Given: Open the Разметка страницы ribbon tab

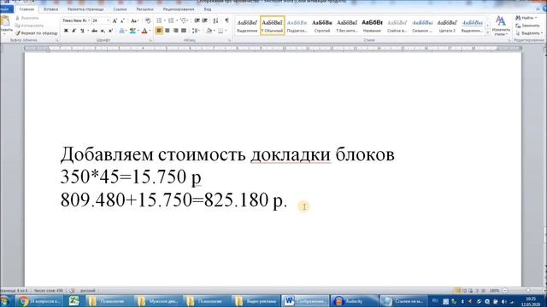Looking at the screenshot, I should (x=85, y=9).
